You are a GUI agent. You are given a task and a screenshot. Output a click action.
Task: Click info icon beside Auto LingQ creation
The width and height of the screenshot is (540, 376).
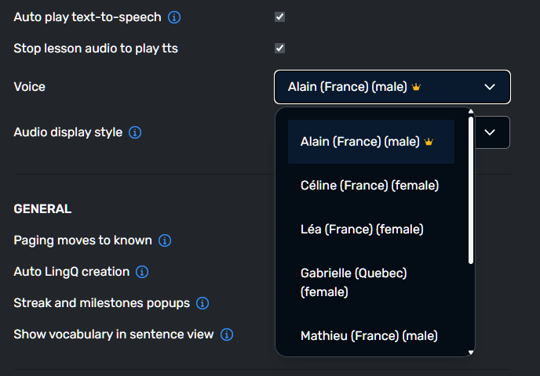pos(142,272)
